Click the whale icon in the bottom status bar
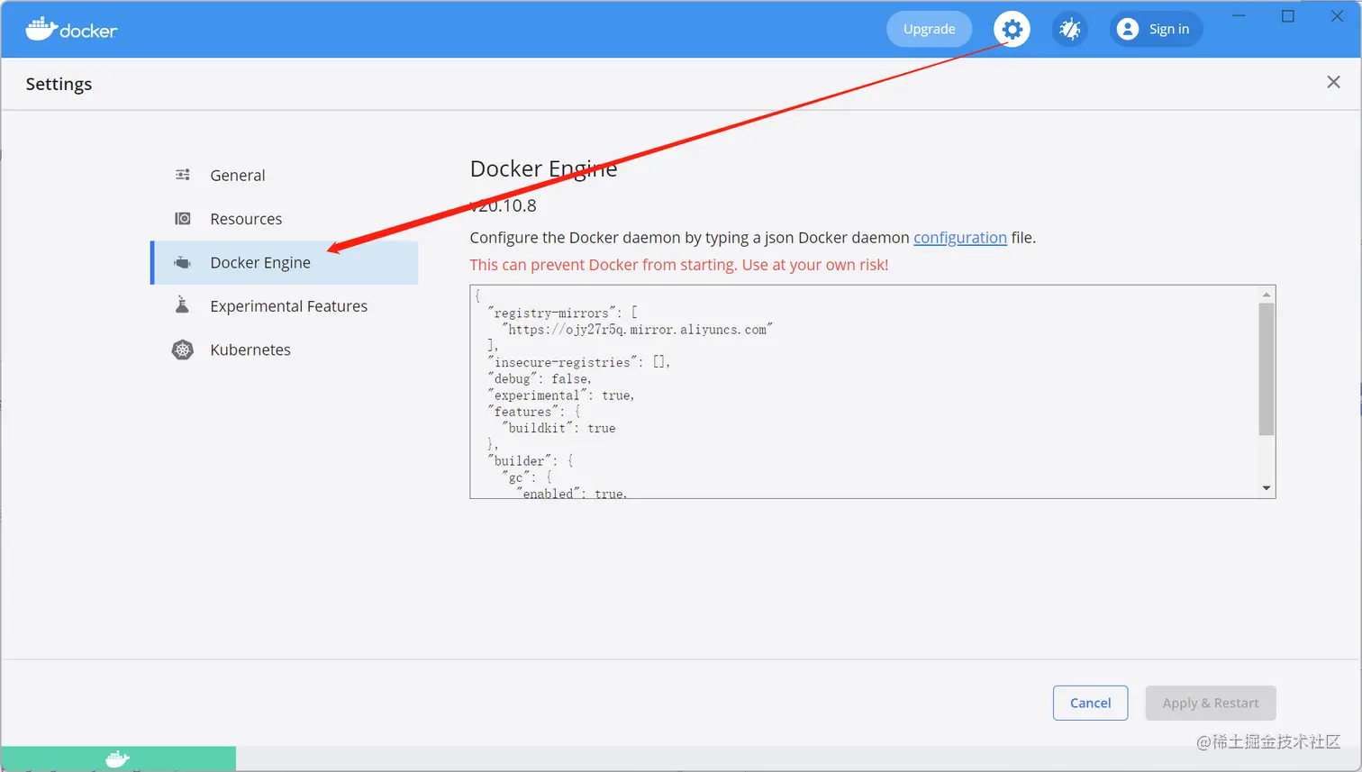The width and height of the screenshot is (1362, 772). pyautogui.click(x=118, y=758)
